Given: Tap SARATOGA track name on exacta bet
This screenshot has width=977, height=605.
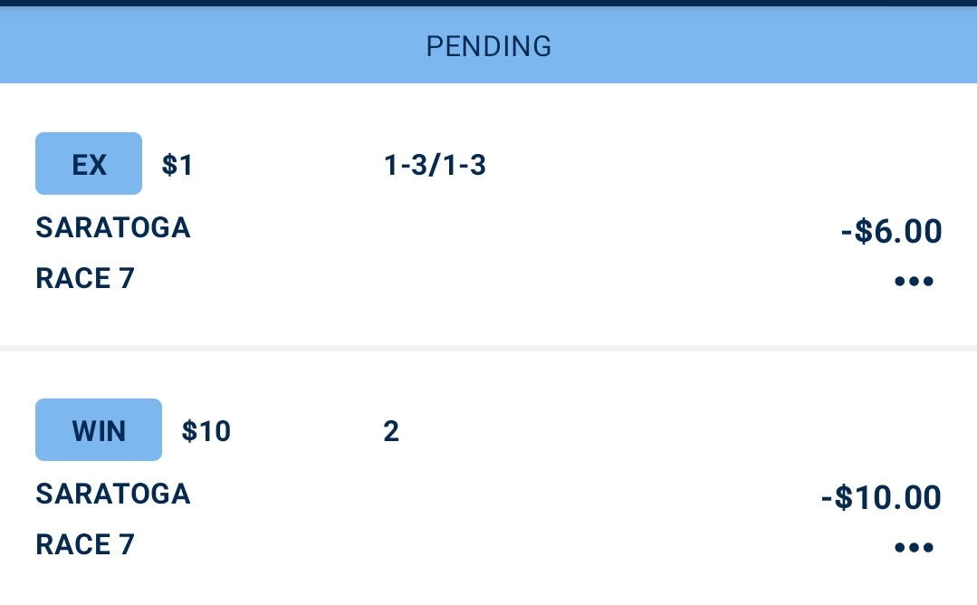Looking at the screenshot, I should coord(113,227).
